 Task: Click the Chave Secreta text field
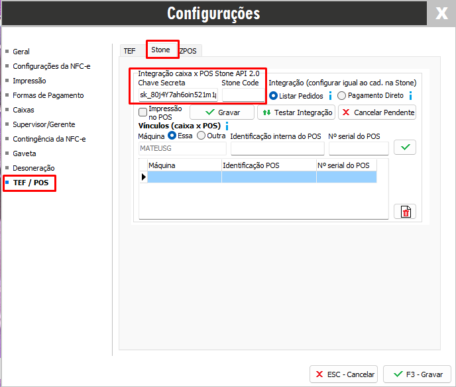pyautogui.click(x=178, y=95)
